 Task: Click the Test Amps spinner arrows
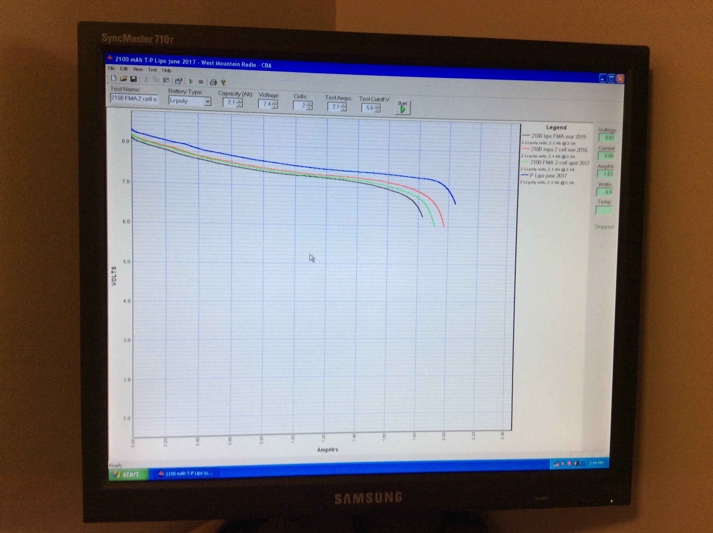point(344,107)
